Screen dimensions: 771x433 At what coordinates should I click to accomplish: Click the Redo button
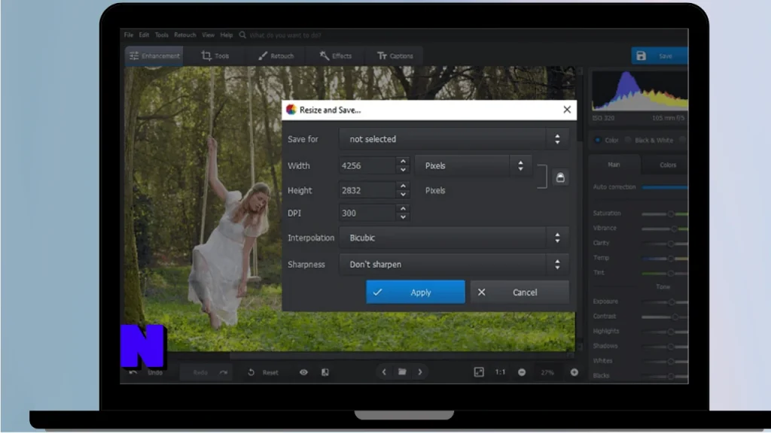205,373
